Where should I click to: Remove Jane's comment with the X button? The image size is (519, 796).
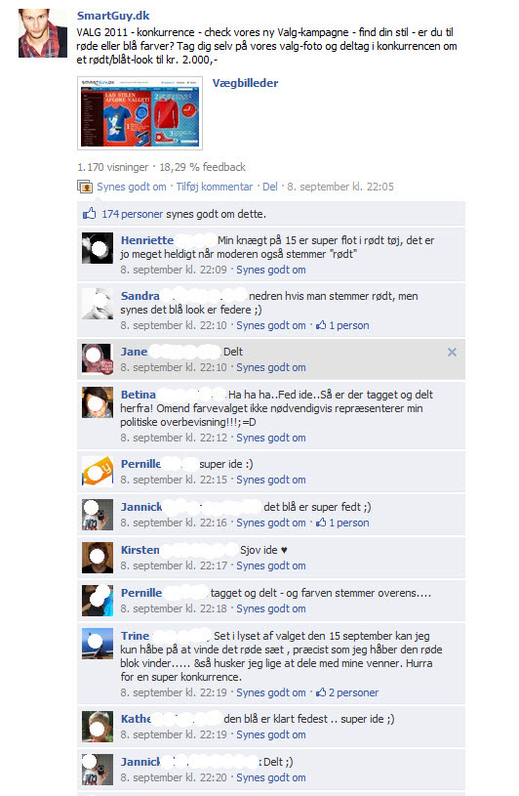click(452, 353)
